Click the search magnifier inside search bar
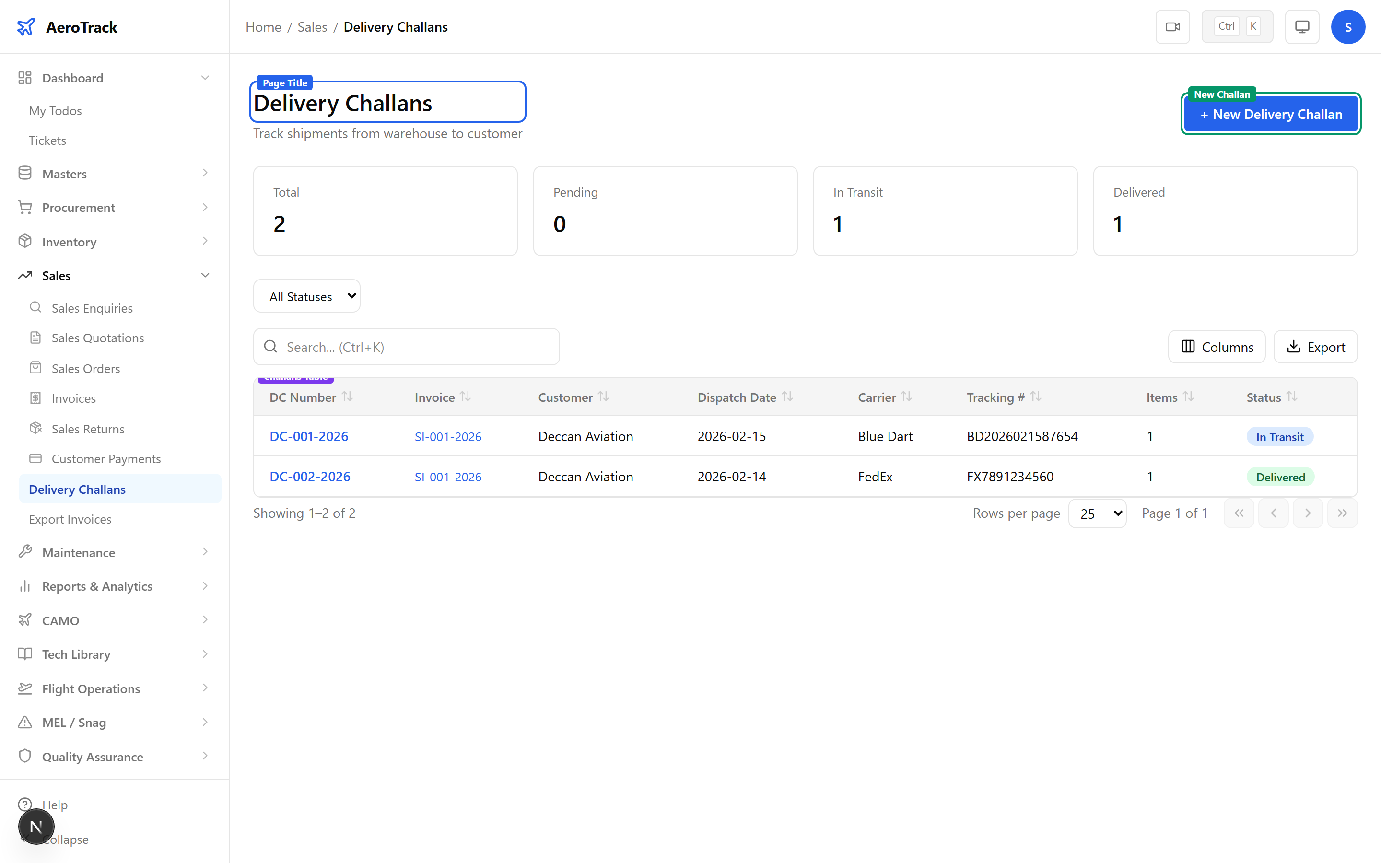Viewport: 1381px width, 863px height. click(x=271, y=347)
